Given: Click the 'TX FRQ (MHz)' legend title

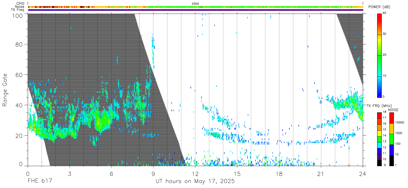Looking at the screenshot, I should (379, 105).
